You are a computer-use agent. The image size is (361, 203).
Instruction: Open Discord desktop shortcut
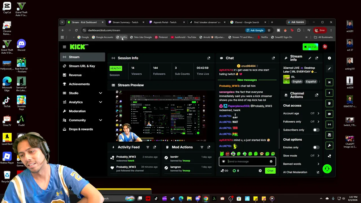(21, 46)
